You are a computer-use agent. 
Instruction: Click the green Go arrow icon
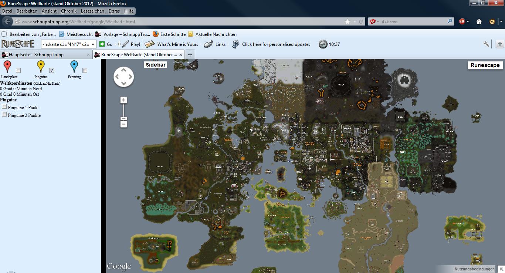coord(102,44)
